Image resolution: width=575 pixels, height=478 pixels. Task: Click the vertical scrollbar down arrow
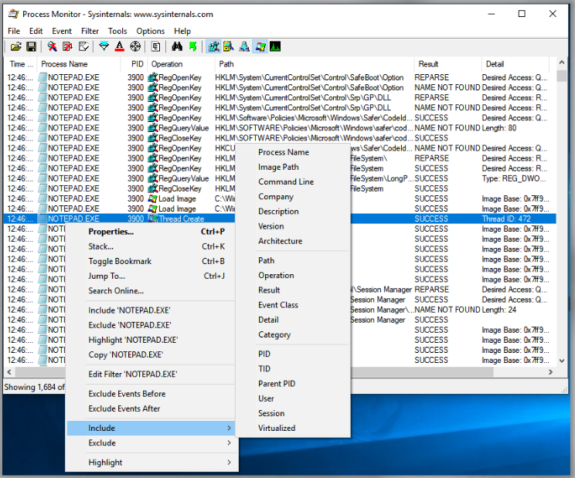pyautogui.click(x=561, y=361)
